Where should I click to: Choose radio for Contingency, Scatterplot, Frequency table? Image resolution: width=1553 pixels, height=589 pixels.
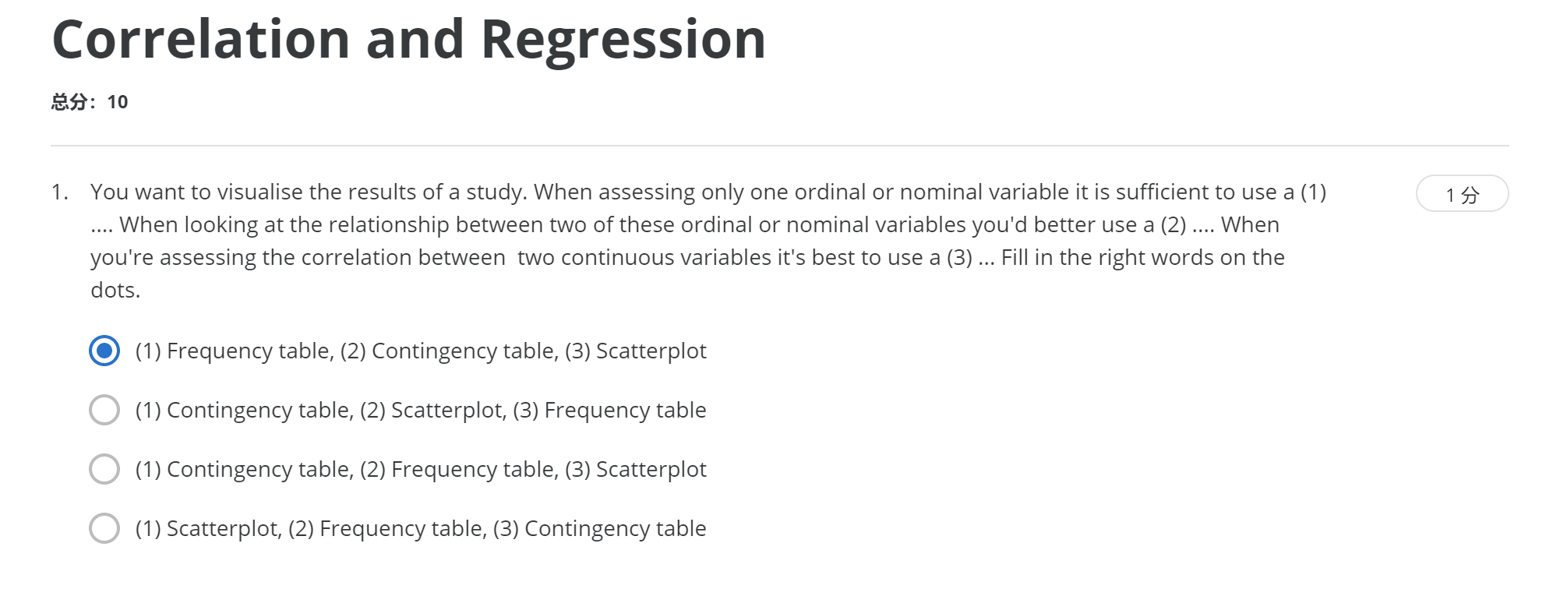point(104,410)
